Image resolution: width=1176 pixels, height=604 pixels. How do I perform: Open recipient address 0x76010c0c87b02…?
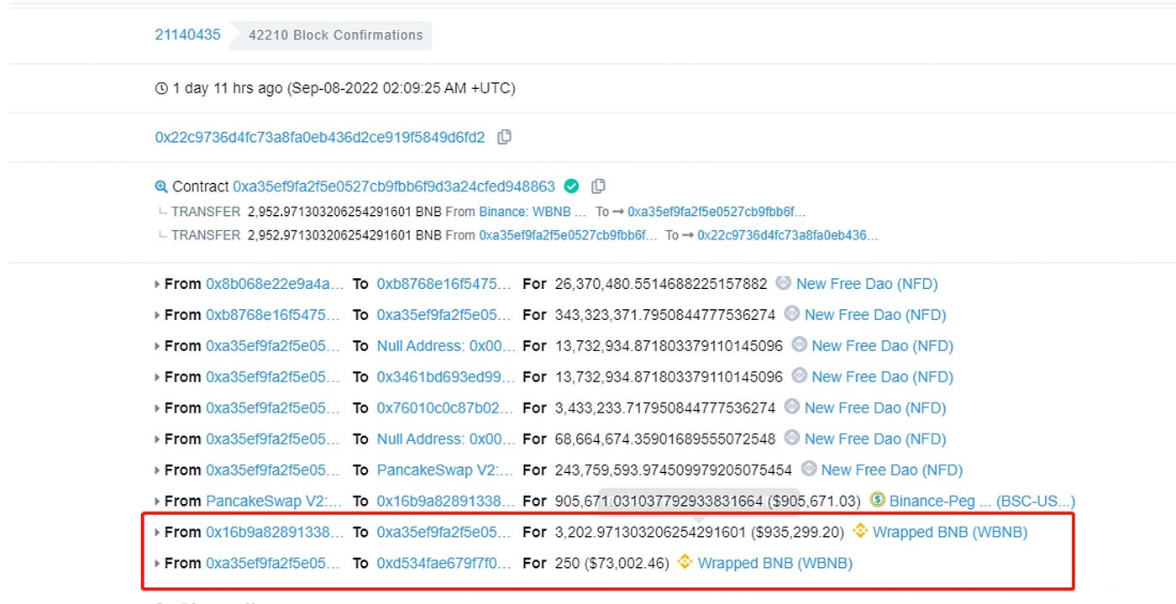(x=444, y=408)
